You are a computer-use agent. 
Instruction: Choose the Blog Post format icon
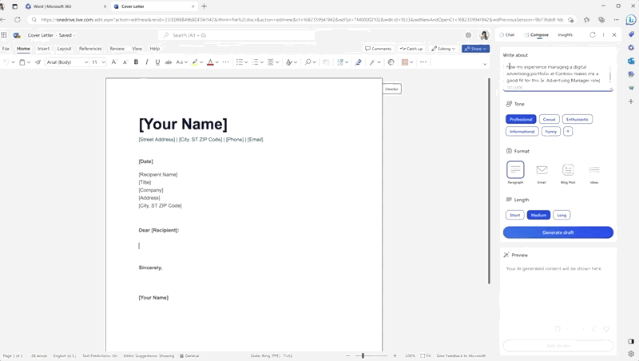[568, 170]
